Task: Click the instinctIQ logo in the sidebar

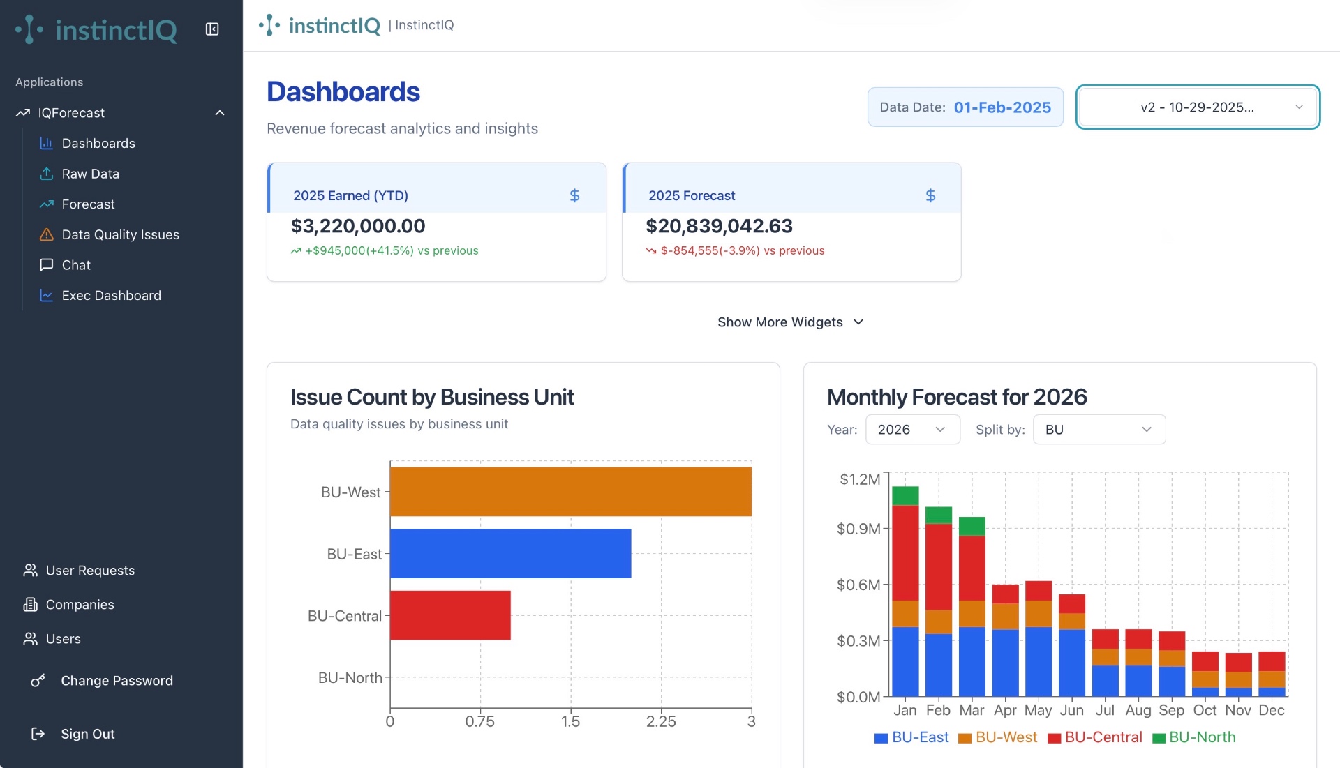Action: pos(96,29)
